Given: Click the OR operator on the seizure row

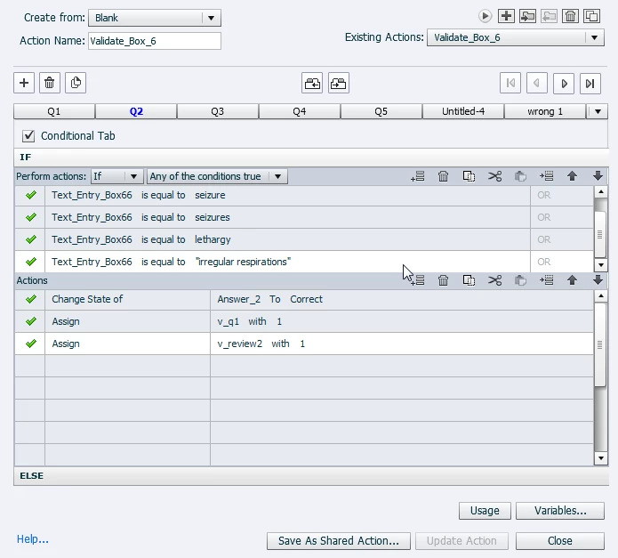Looking at the screenshot, I should tap(544, 195).
